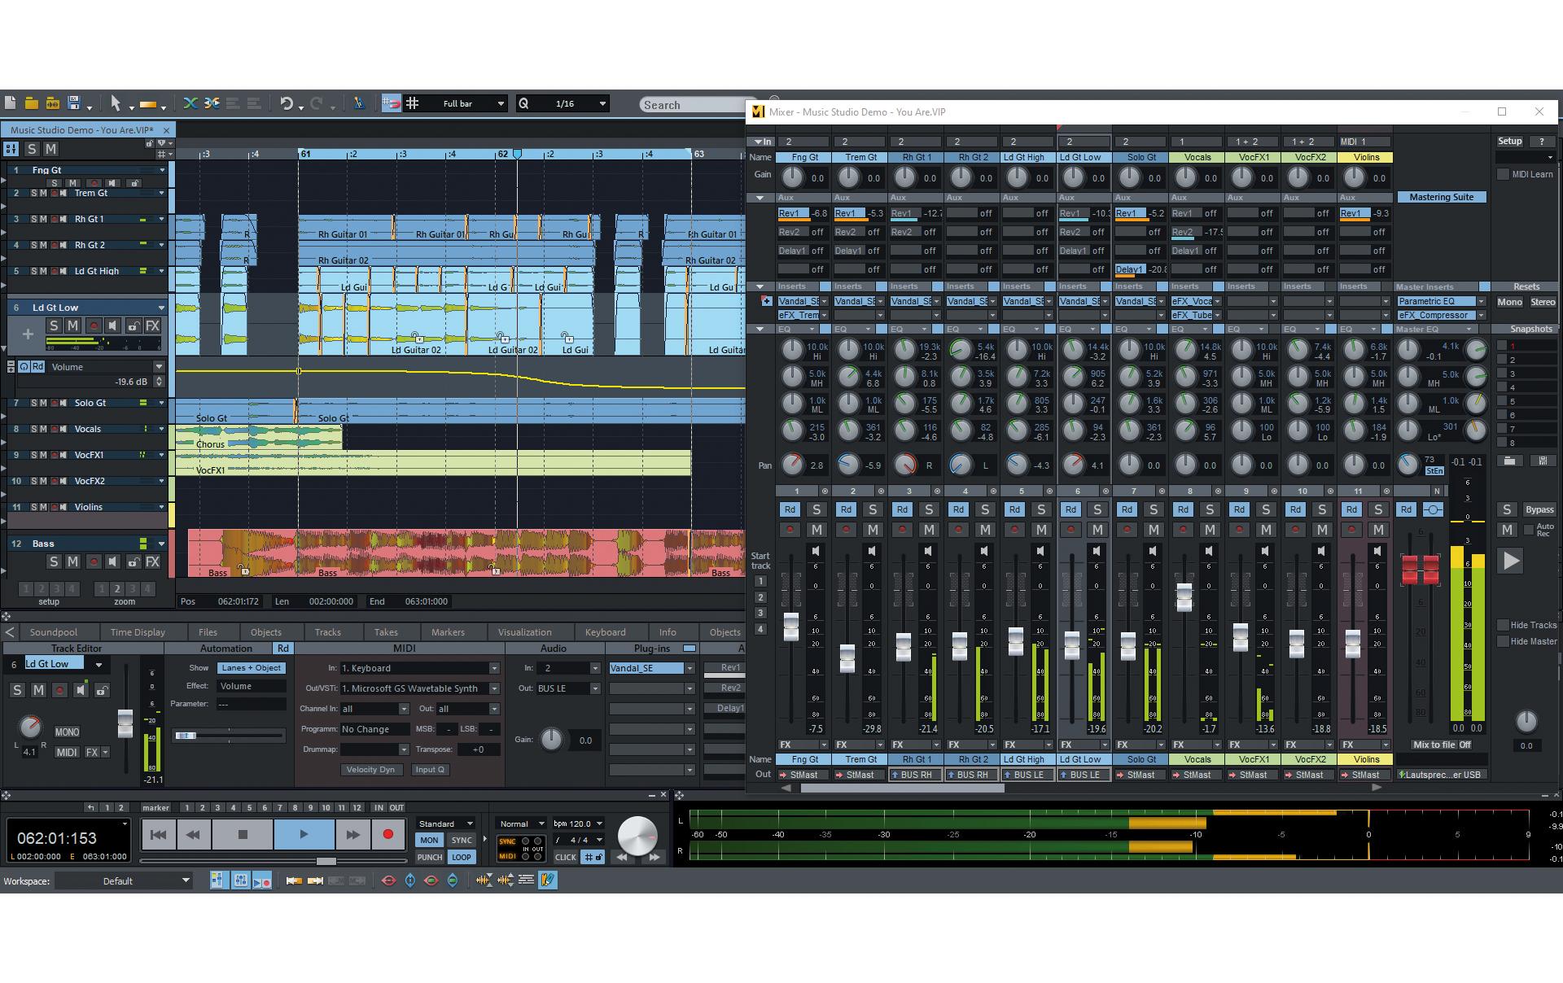Click the Bypass button on the master
Image resolution: width=1563 pixels, height=983 pixels.
click(1539, 509)
